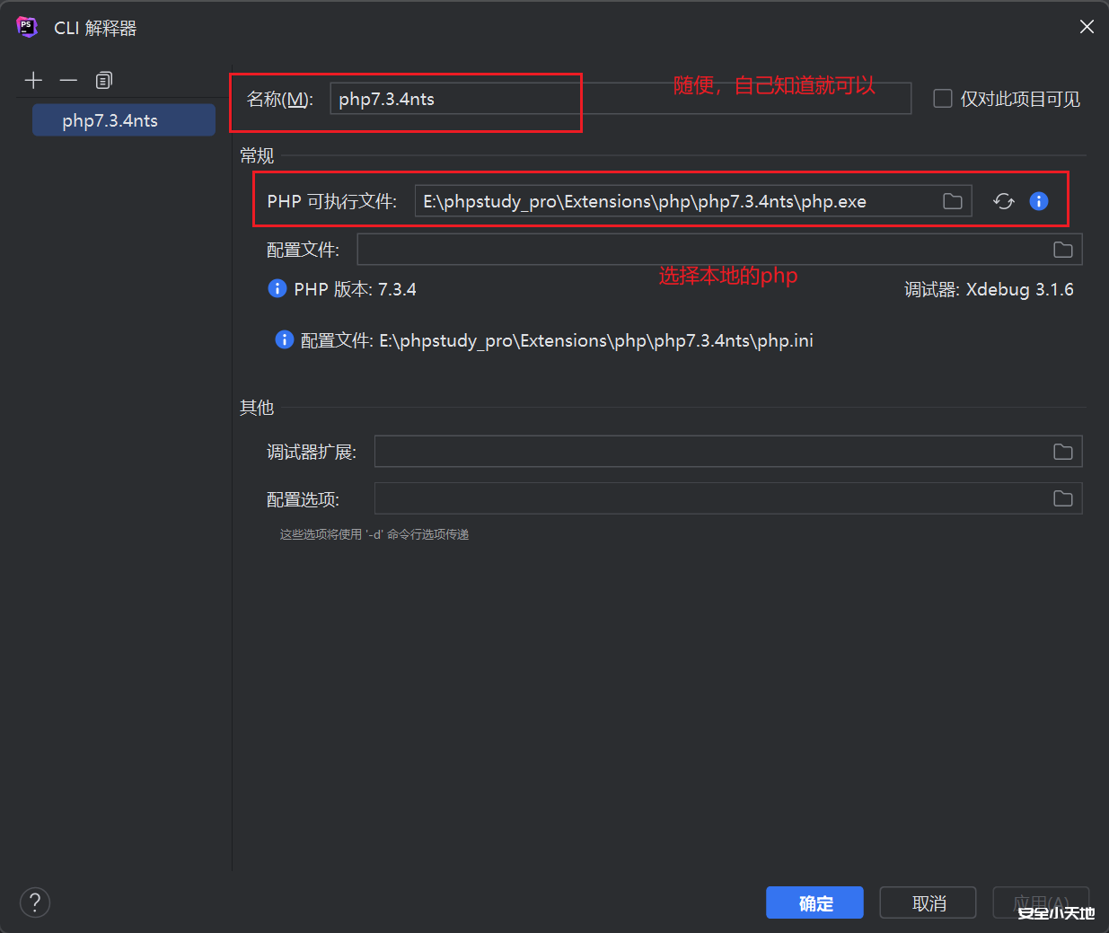
Task: Click info icon beside php.ini 配置文件 path
Action: point(285,339)
